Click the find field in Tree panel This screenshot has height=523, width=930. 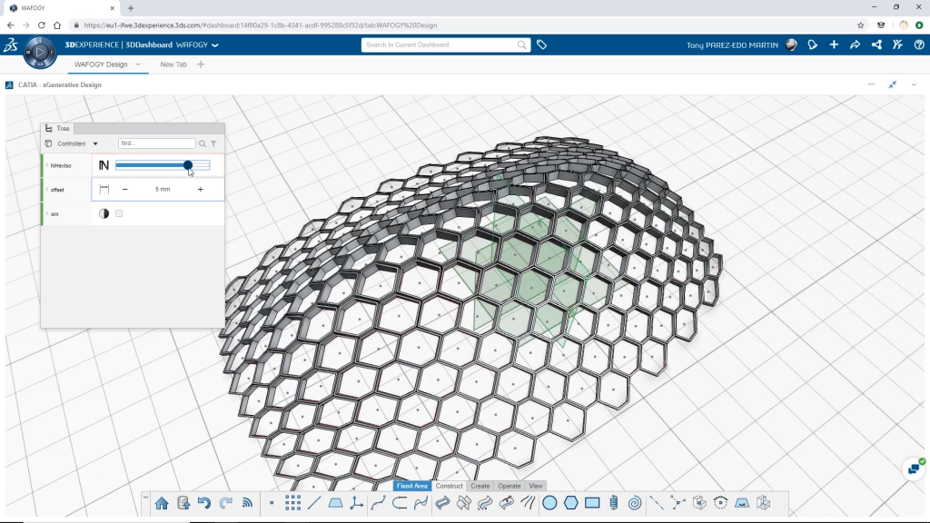[156, 143]
